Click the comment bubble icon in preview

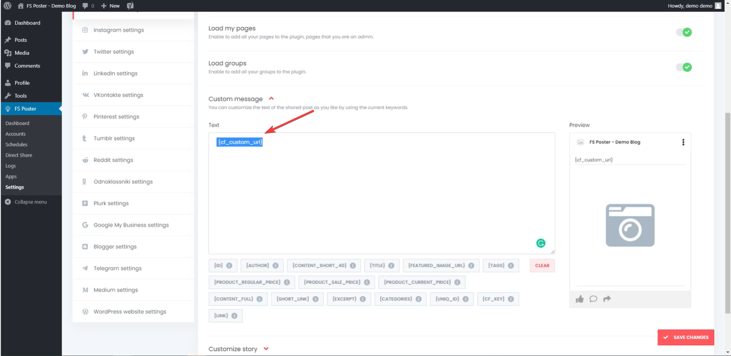click(x=593, y=299)
